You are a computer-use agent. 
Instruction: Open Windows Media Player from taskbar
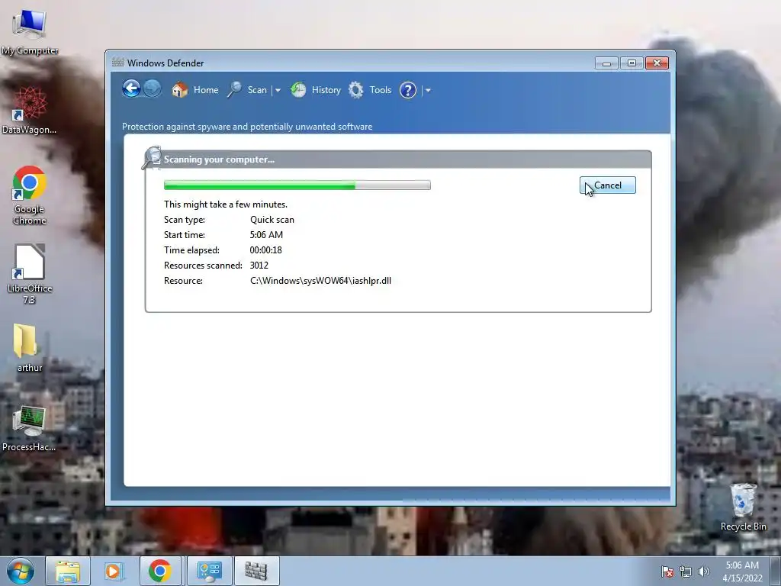(x=114, y=571)
